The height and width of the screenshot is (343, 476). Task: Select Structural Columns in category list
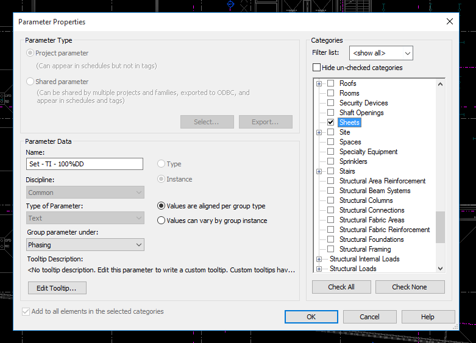pos(366,200)
